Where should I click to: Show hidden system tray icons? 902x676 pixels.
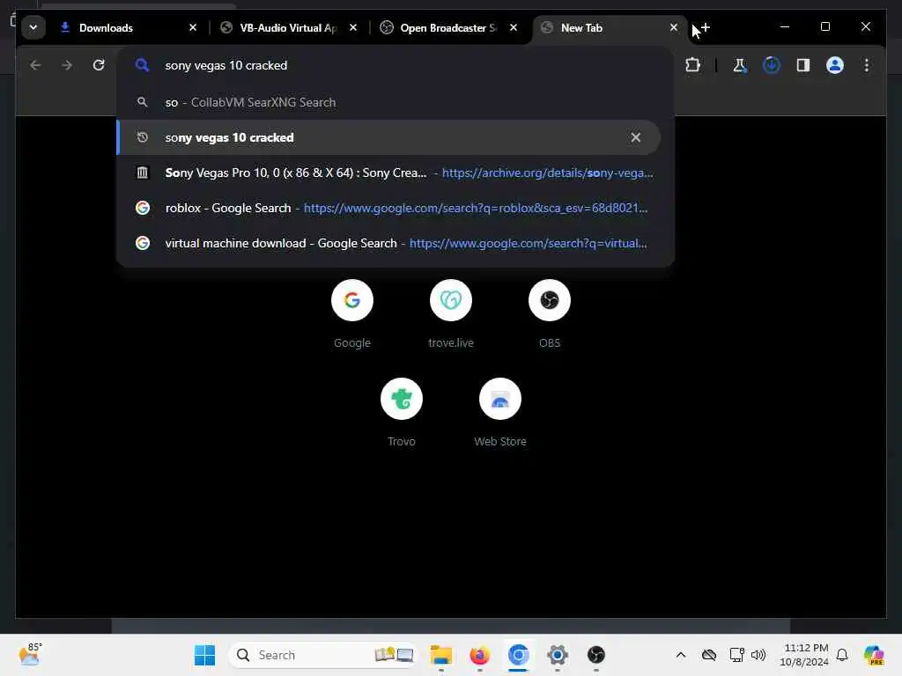click(681, 655)
